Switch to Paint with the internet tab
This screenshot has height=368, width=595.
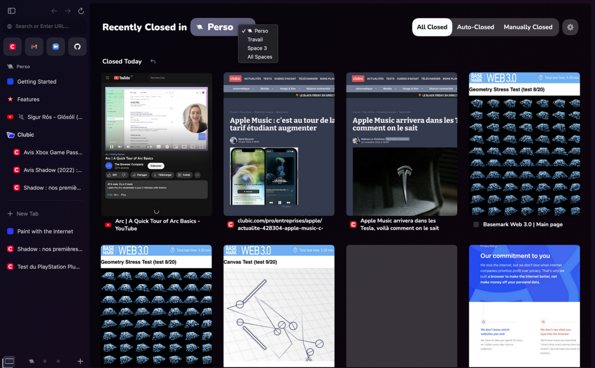click(x=45, y=231)
